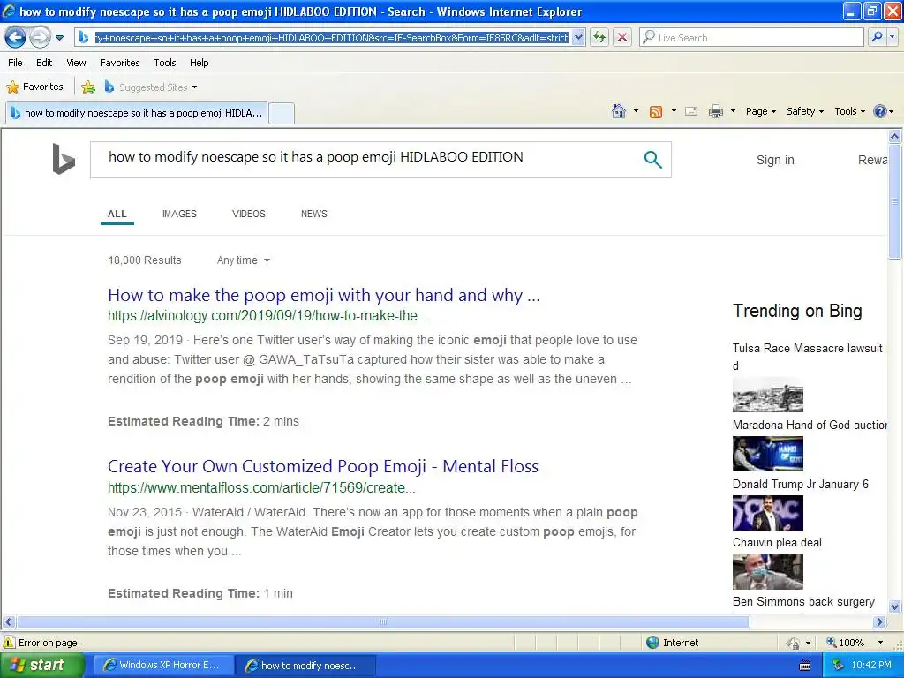This screenshot has width=904, height=678.
Task: Click the RSS feeds icon
Action: pos(656,111)
